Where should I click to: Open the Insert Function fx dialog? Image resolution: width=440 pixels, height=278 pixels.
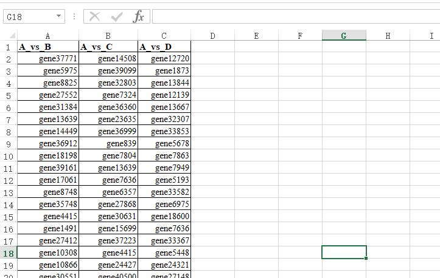point(139,16)
